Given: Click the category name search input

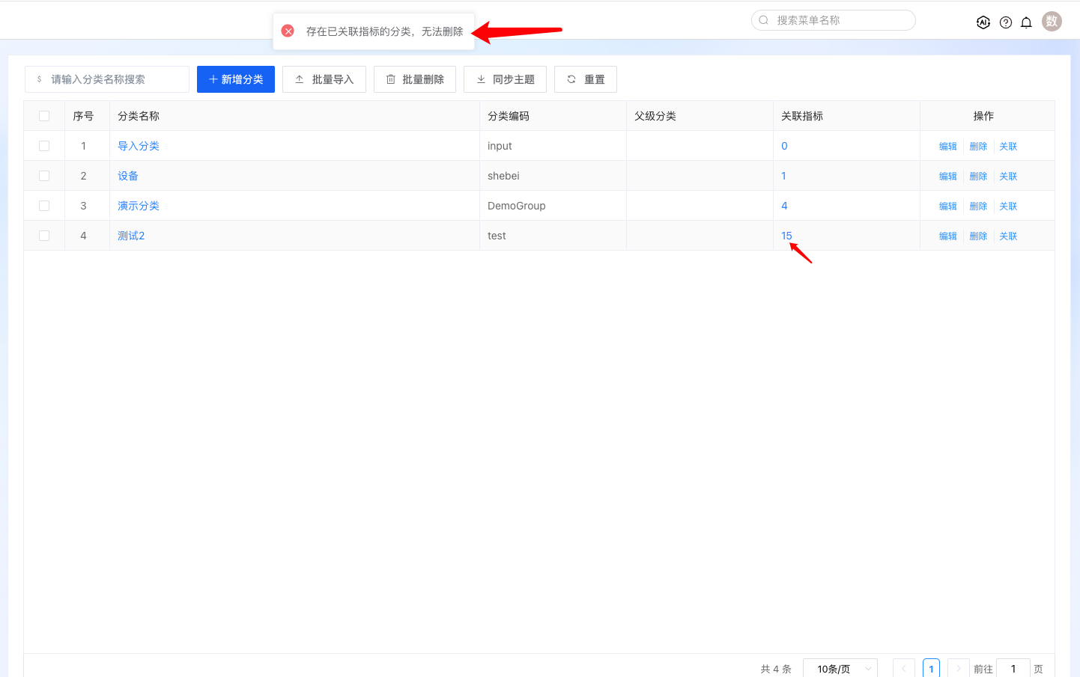Looking at the screenshot, I should 112,79.
